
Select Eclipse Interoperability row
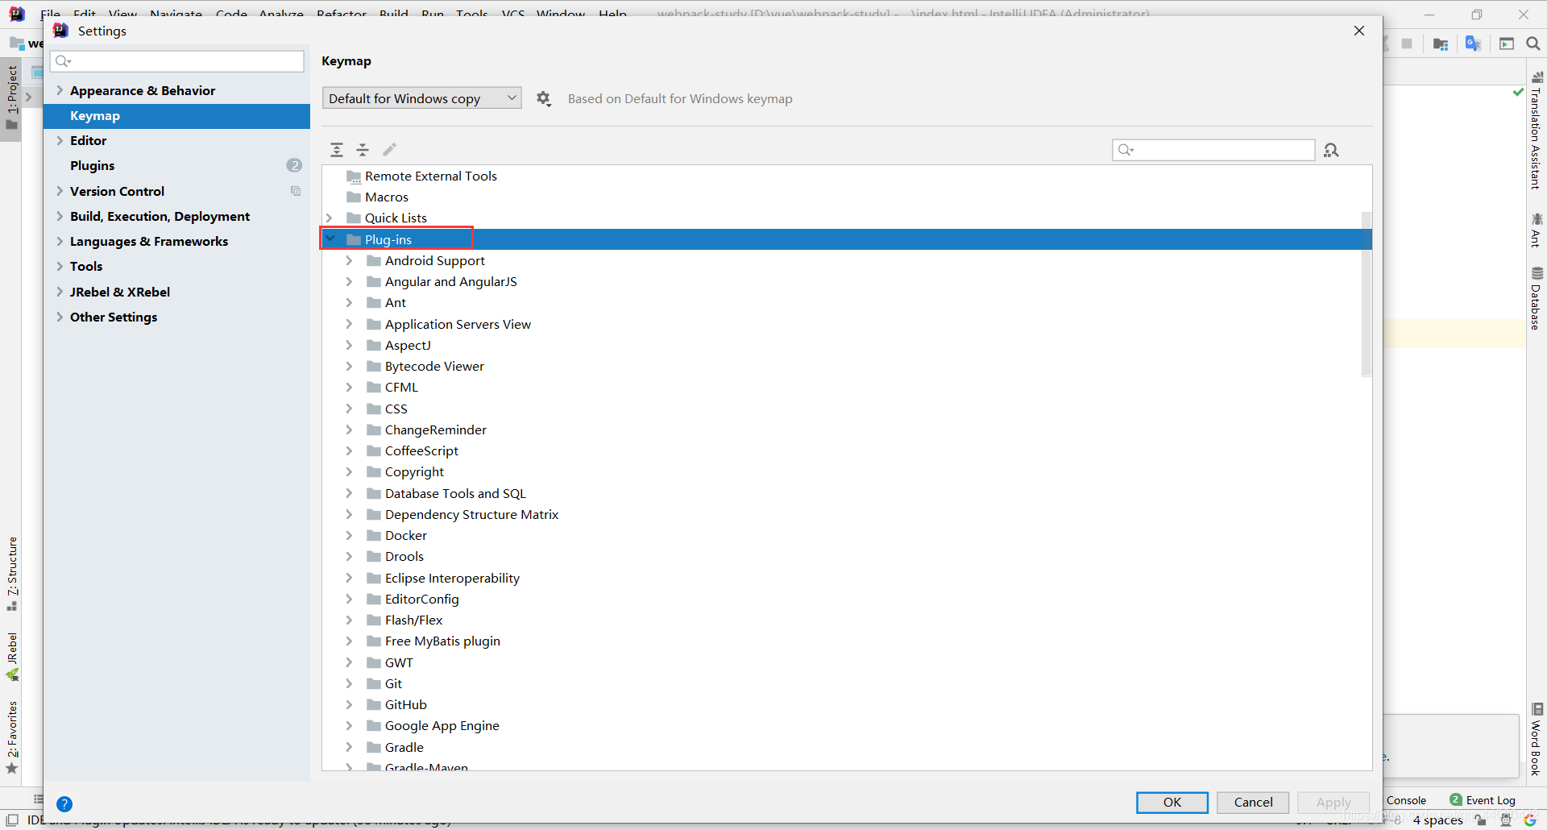click(x=842, y=578)
